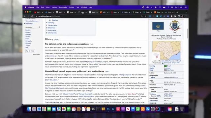
Task: Open the File menu
Action: pos(38,7)
